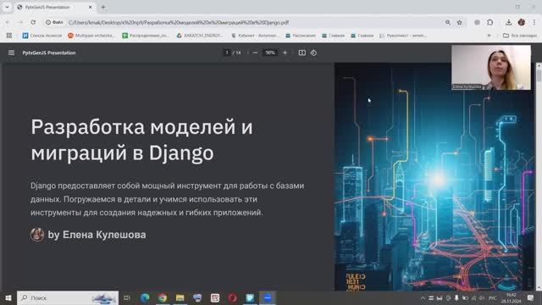Open the Multipass orchestra bookmark
Image resolution: width=542 pixels, height=305 pixels.
coord(91,36)
